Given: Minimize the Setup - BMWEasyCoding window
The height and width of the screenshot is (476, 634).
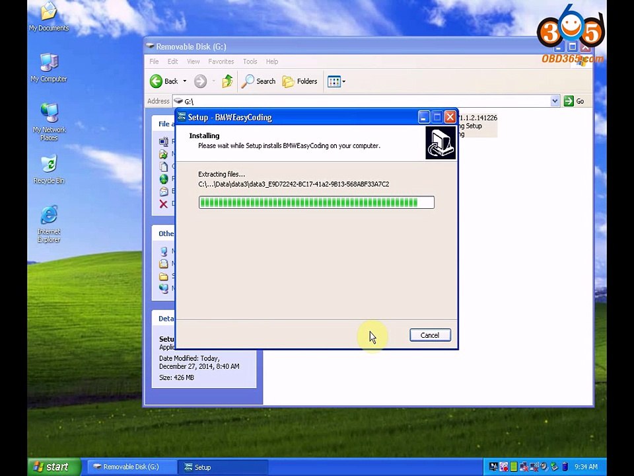Looking at the screenshot, I should point(423,118).
